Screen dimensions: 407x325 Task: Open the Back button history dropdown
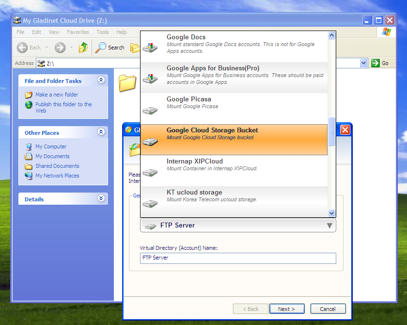tap(47, 48)
